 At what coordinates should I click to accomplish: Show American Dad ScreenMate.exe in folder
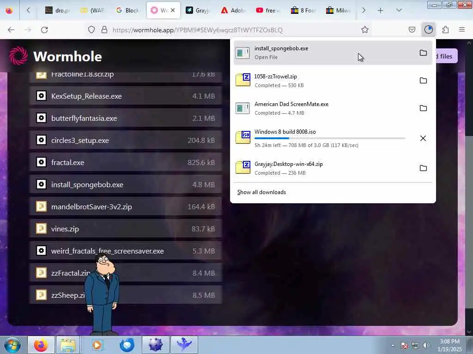click(423, 108)
